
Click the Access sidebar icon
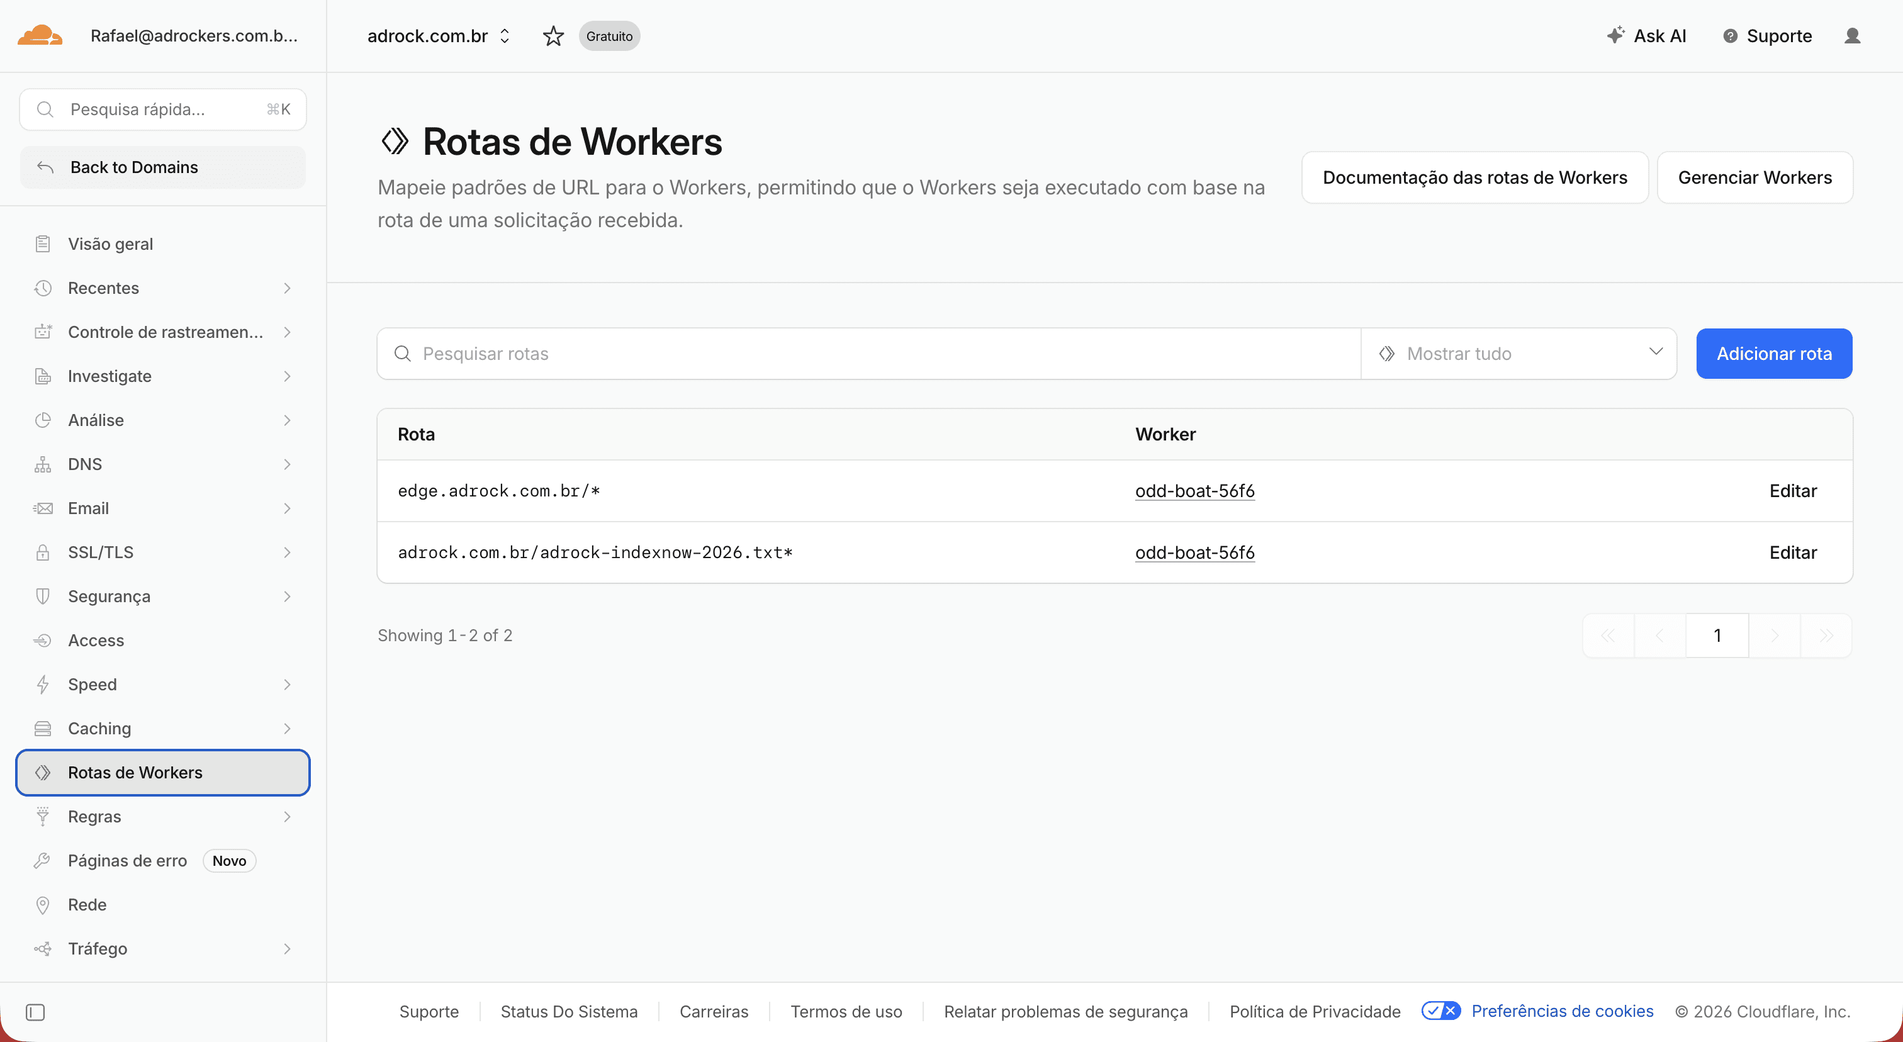pos(43,641)
